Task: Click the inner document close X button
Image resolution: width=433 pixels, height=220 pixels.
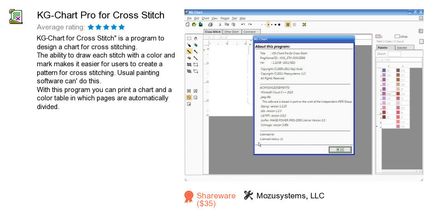Action: click(421, 18)
